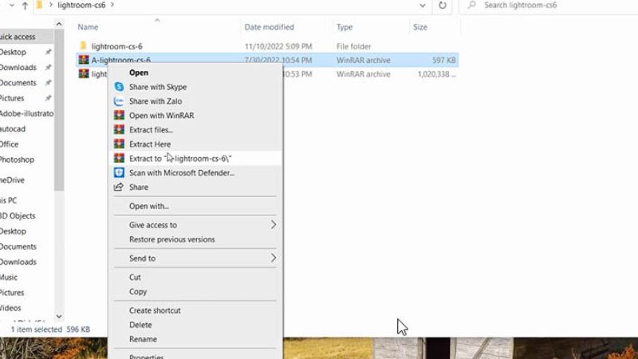Click the refresh button in address bar
638x359 pixels.
pos(443,6)
